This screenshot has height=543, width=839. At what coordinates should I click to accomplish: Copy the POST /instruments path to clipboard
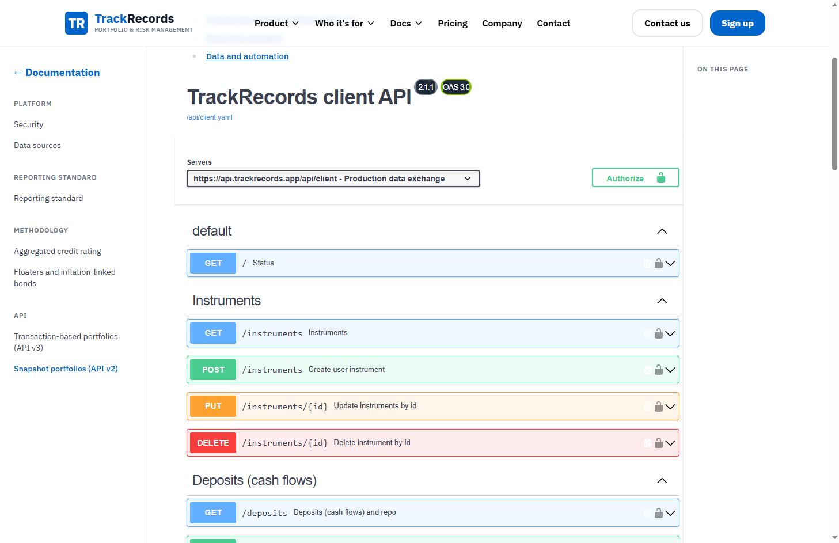click(648, 370)
